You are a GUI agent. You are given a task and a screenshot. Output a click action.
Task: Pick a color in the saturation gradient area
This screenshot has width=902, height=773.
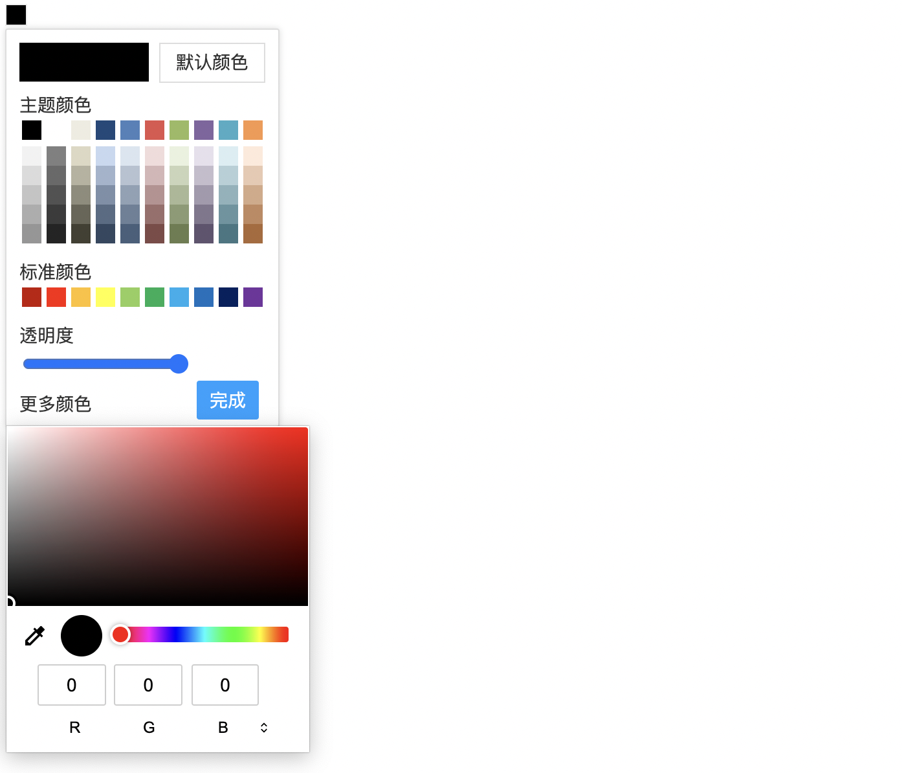click(x=158, y=517)
